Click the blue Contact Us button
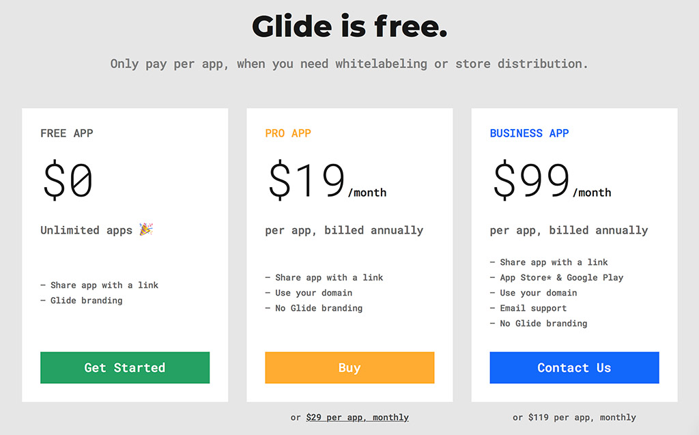Screen dimensions: 699x435 coord(574,367)
